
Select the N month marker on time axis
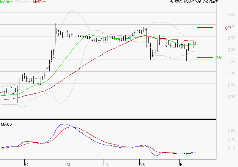coord(68,164)
